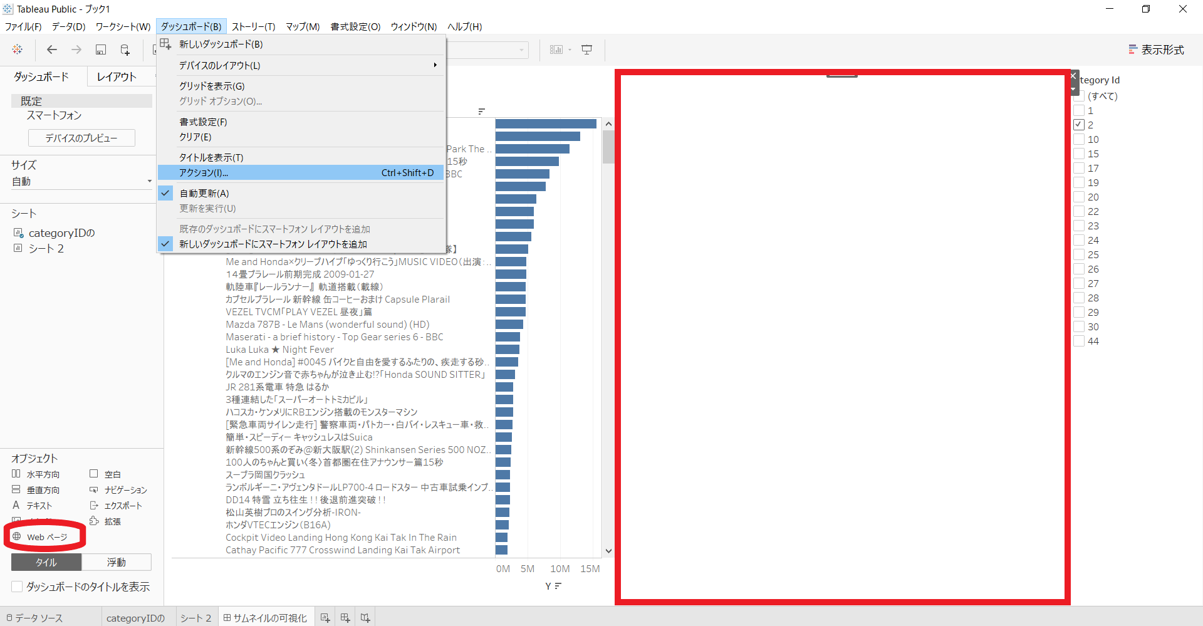Expand デバイスのレイアウト(L) submenu

[x=301, y=65]
